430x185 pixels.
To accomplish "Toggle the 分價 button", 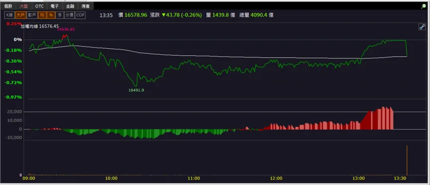I will [x=70, y=15].
